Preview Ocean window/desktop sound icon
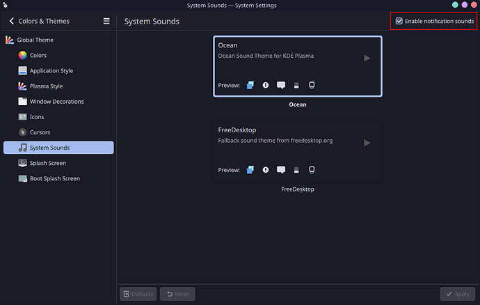The width and height of the screenshot is (480, 305). pos(250,85)
